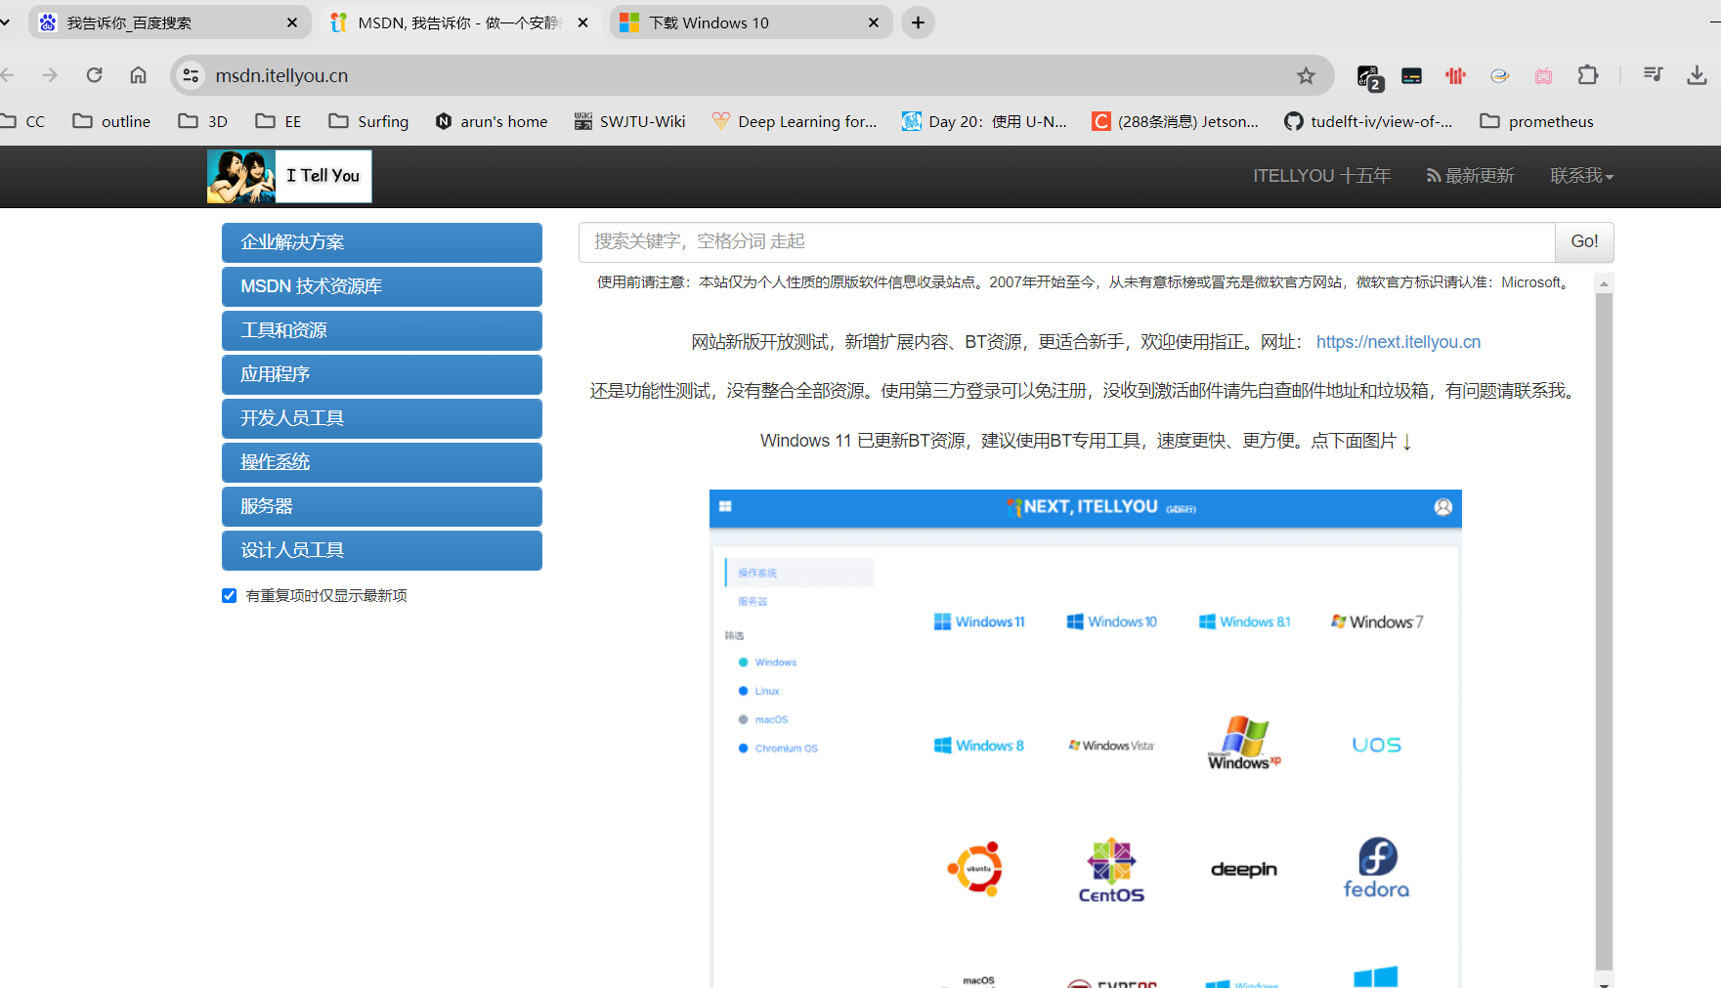Close the 我告诉你_百度搜索 tab

[292, 22]
